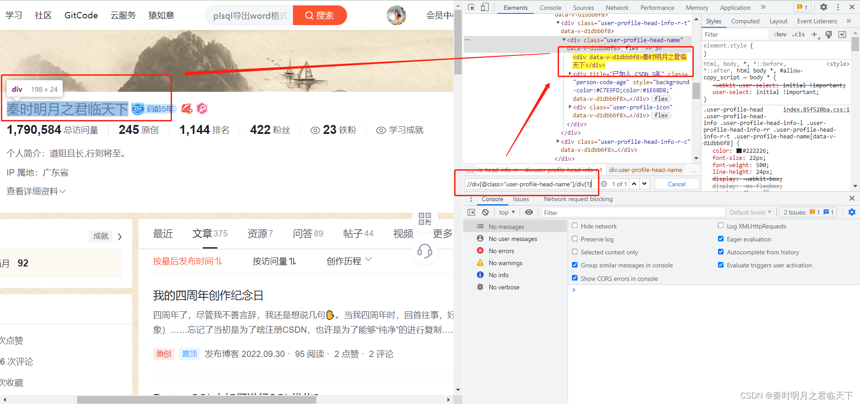The image size is (860, 404).
Task: Enable Preserve log checkbox
Action: [x=575, y=239]
